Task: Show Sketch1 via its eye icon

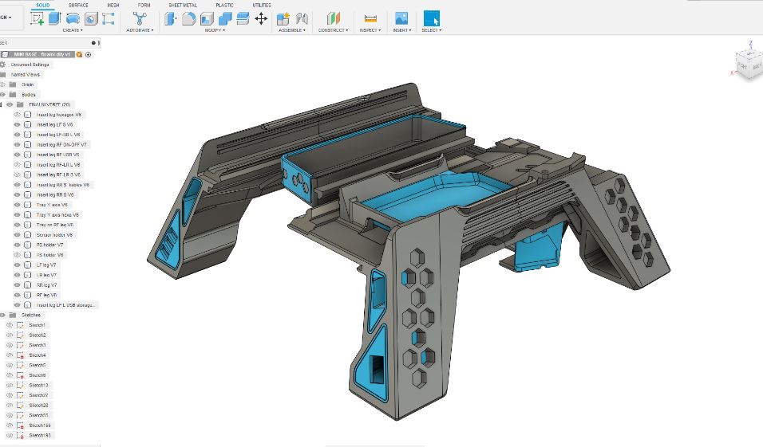Action: 10,325
